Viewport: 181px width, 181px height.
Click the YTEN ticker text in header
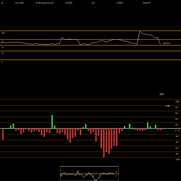click(120, 3)
